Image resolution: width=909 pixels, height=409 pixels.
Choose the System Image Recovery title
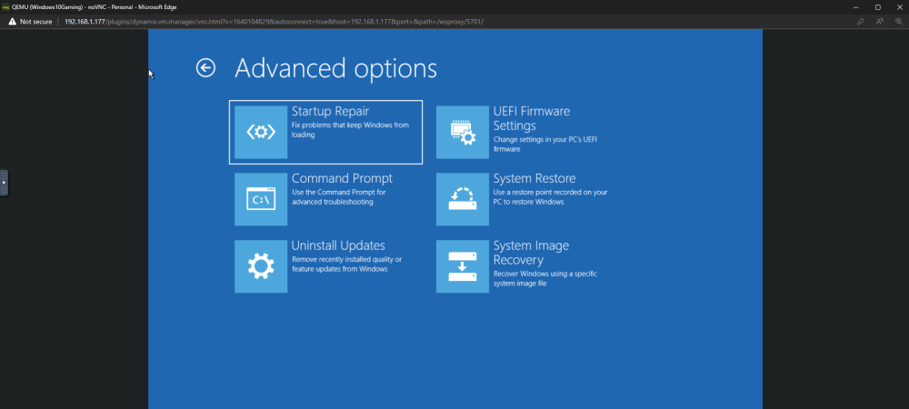(x=531, y=253)
